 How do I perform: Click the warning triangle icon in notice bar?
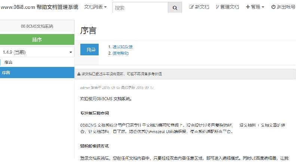79,74
